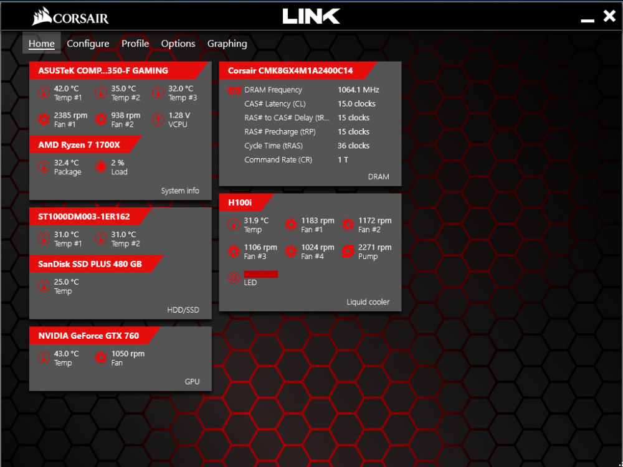Click the H100i Fan #3 icon
This screenshot has height=467, width=623.
(234, 252)
